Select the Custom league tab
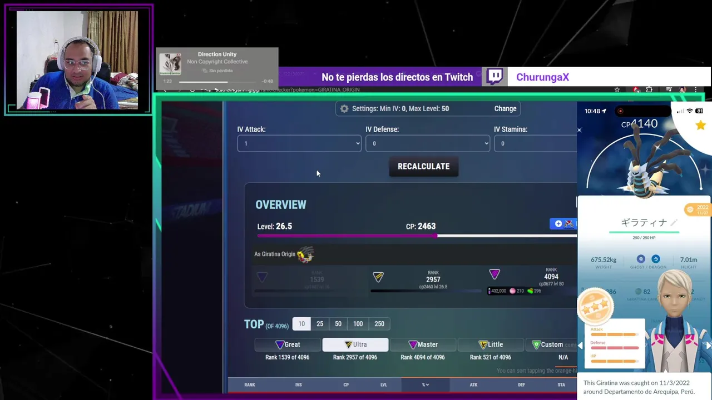Image resolution: width=712 pixels, height=400 pixels. (x=551, y=344)
